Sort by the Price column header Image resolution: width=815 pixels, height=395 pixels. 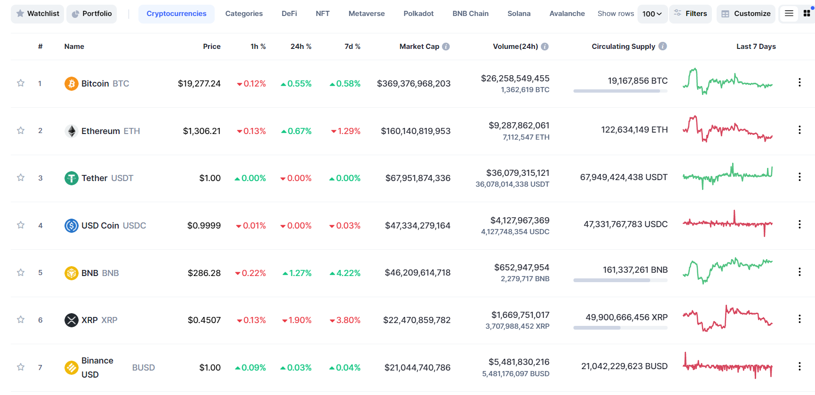click(212, 47)
